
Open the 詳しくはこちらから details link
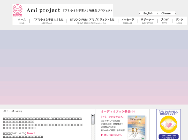[113, 135]
